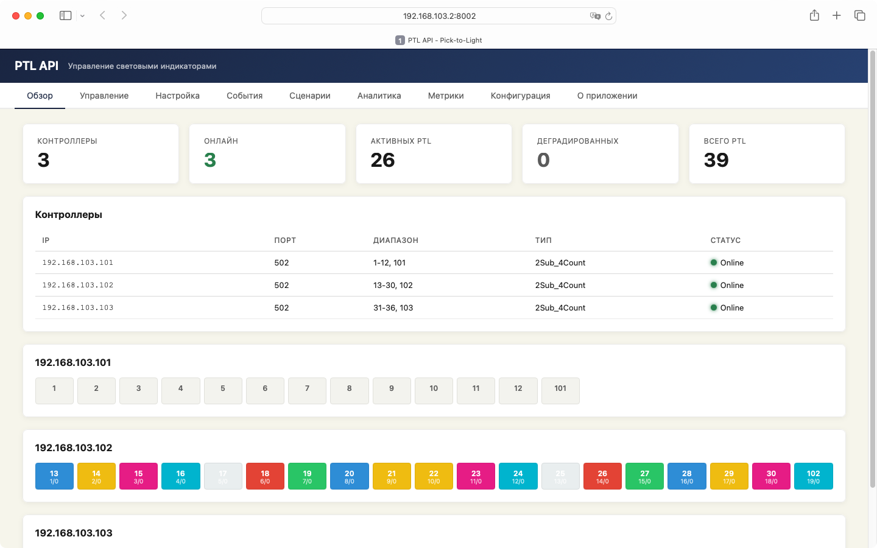Select the blue PTL tile 13

[54, 476]
